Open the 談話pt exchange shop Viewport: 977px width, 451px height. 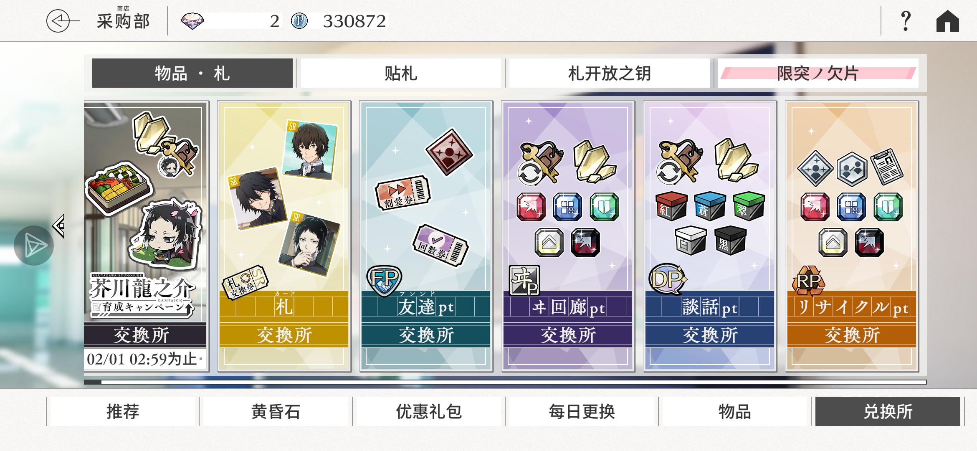(x=710, y=236)
